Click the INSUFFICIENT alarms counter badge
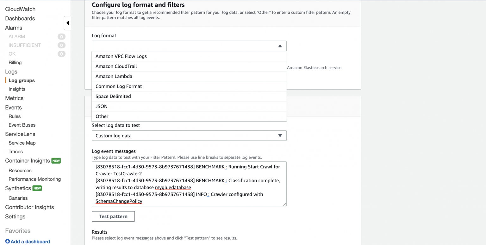The width and height of the screenshot is (486, 245). (x=61, y=45)
